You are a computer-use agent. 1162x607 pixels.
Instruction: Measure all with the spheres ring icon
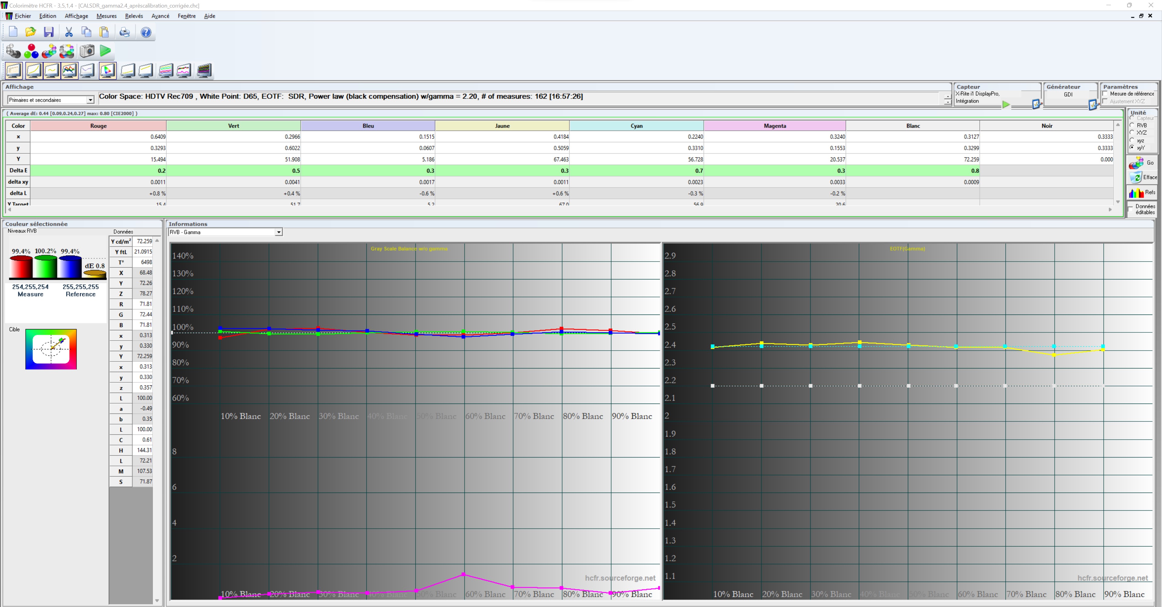tap(67, 51)
